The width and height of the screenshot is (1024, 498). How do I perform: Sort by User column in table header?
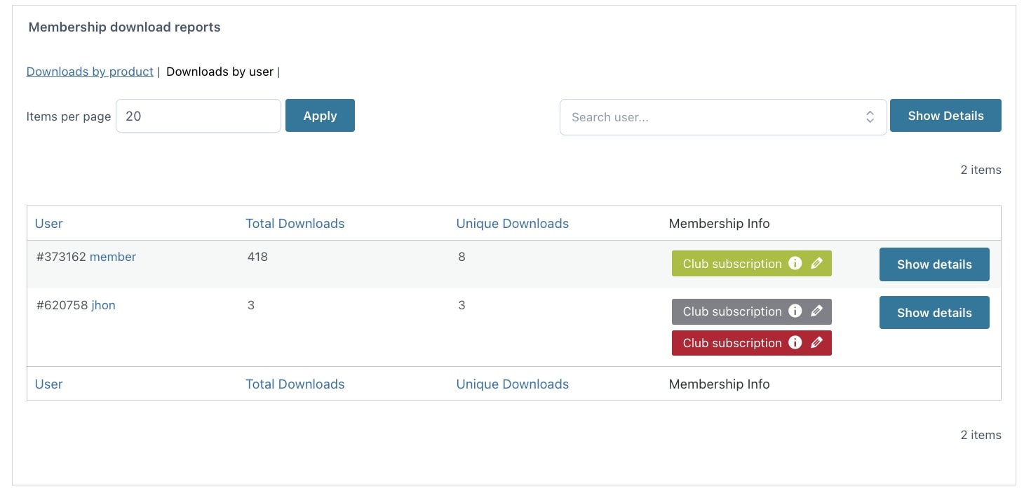[x=48, y=224]
